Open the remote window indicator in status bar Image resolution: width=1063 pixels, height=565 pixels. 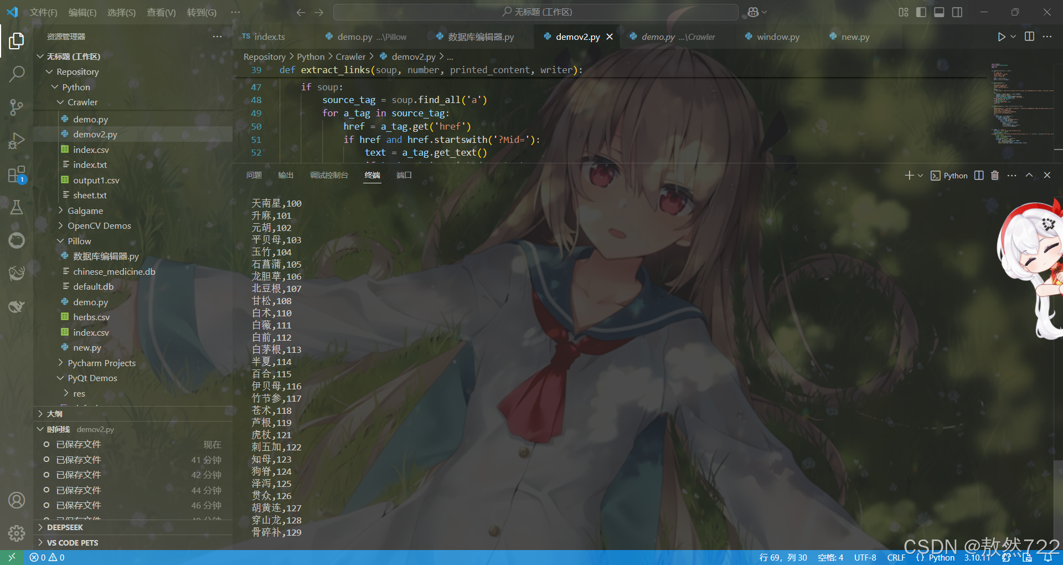(12, 557)
